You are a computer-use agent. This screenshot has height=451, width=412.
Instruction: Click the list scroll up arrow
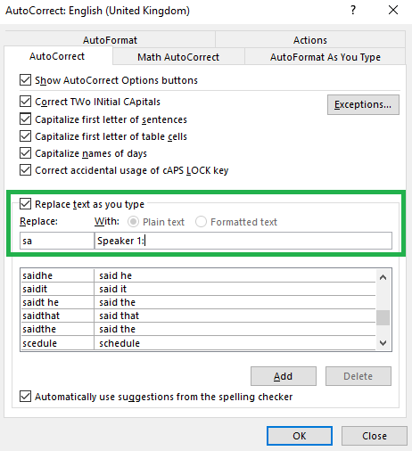pyautogui.click(x=383, y=278)
